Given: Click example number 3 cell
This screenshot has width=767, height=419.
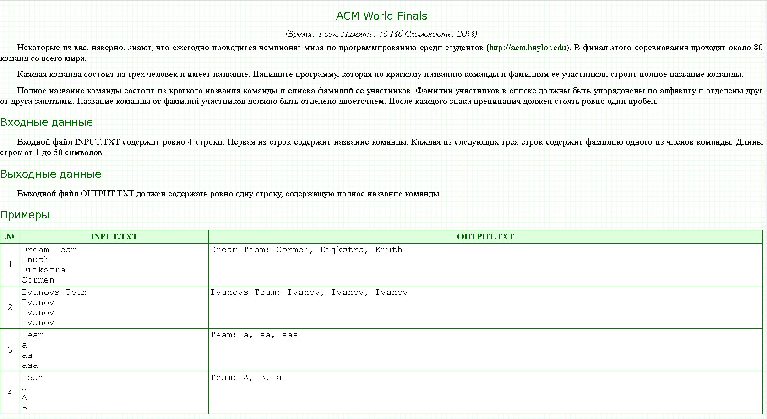Looking at the screenshot, I should pos(10,350).
